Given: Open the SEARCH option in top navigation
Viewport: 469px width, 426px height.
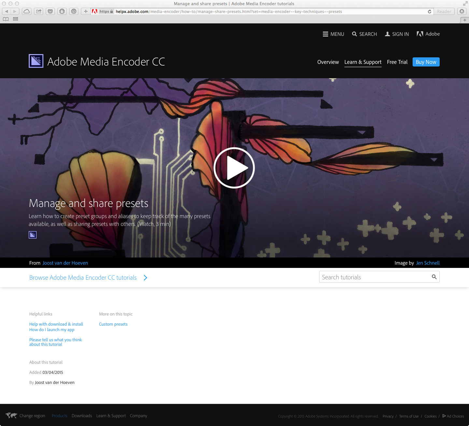Looking at the screenshot, I should pyautogui.click(x=364, y=34).
